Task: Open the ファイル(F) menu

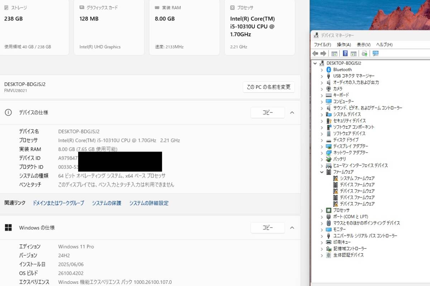Action: point(322,44)
